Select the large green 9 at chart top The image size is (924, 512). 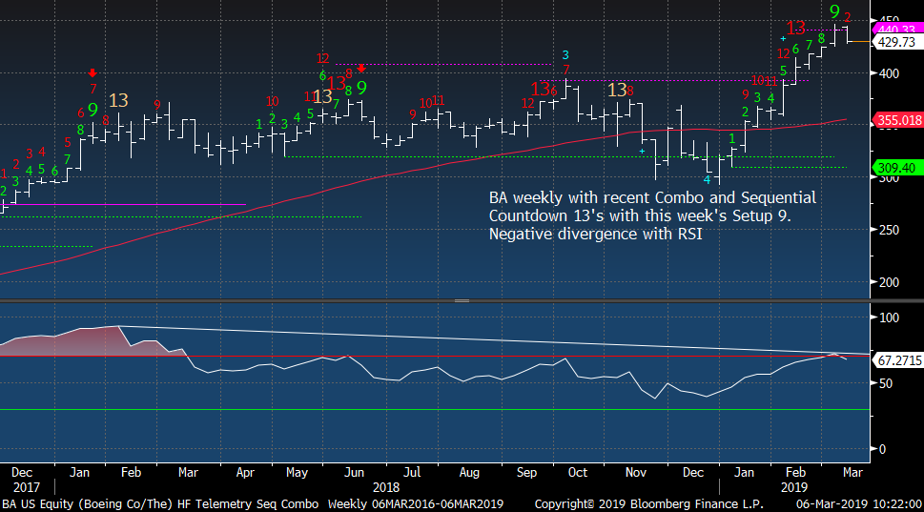tap(833, 11)
